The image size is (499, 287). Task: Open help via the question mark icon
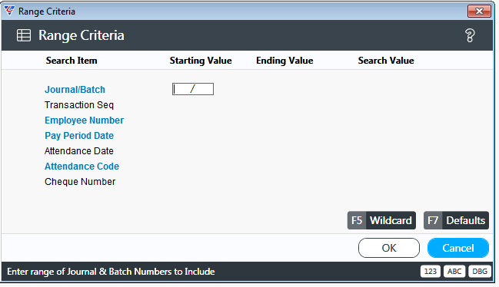pyautogui.click(x=470, y=35)
